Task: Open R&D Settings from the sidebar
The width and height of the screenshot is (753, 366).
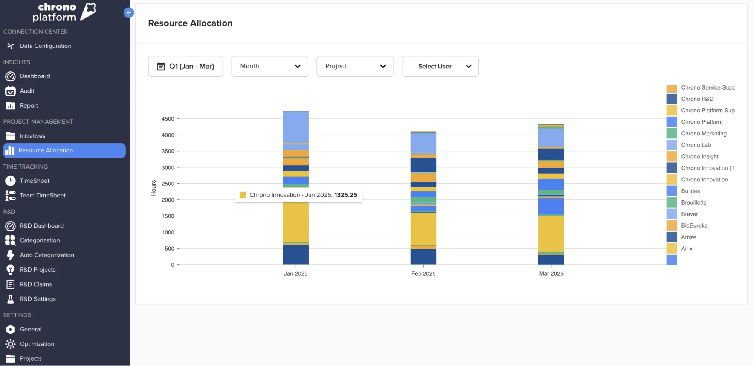Action: 38,299
